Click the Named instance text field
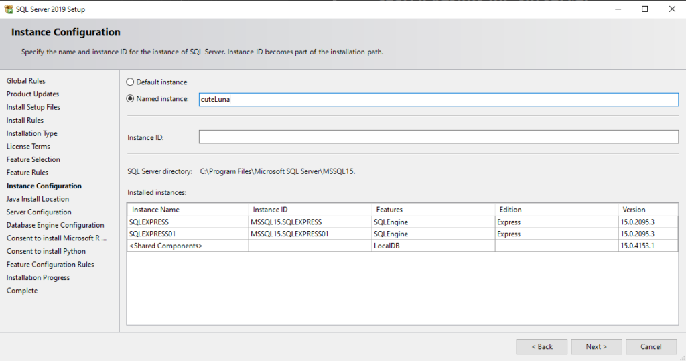686x361 pixels. 438,99
